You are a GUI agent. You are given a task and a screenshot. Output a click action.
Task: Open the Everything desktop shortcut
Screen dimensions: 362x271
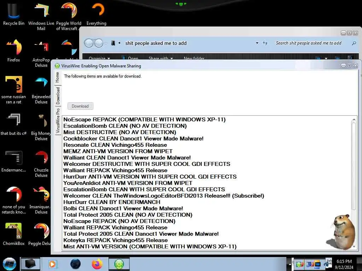click(x=97, y=14)
